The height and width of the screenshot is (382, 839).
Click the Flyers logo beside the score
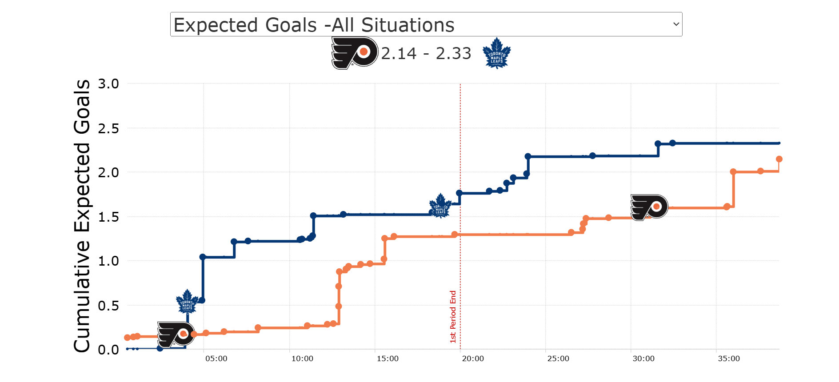(x=354, y=53)
